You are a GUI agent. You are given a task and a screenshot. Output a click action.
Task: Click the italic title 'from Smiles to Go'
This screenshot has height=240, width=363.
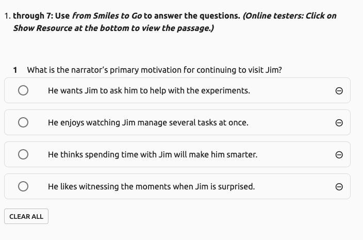[x=107, y=15]
